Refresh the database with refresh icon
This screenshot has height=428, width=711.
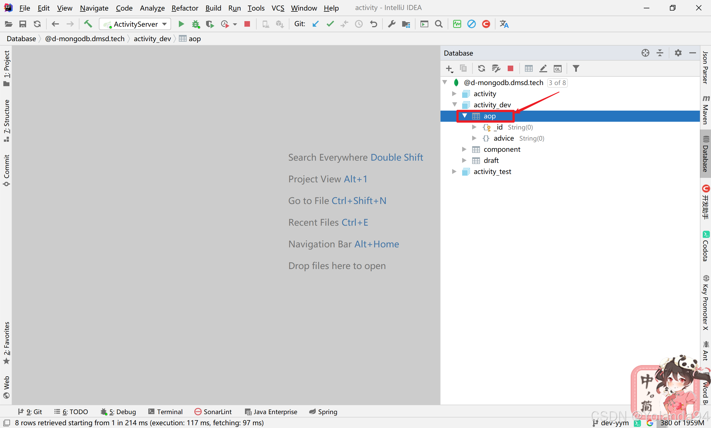[x=481, y=68]
